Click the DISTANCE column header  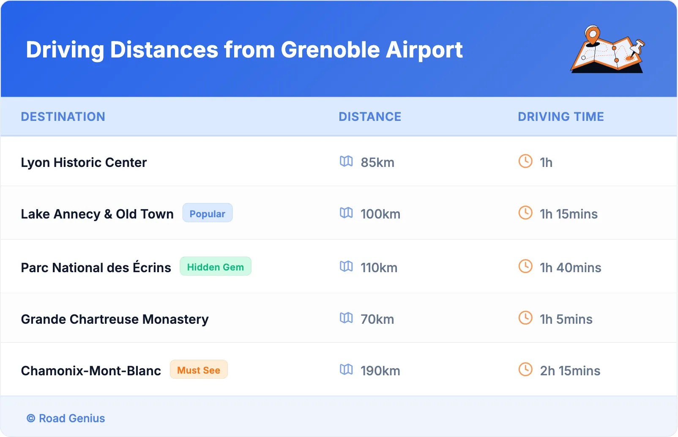pyautogui.click(x=370, y=117)
